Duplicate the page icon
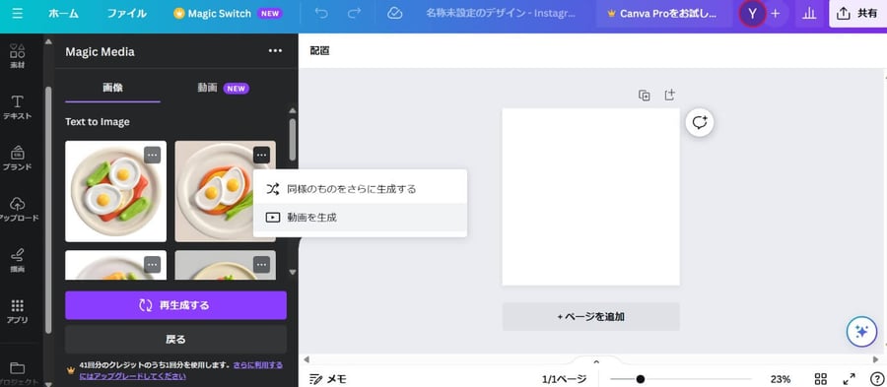The image size is (887, 387). click(x=644, y=95)
